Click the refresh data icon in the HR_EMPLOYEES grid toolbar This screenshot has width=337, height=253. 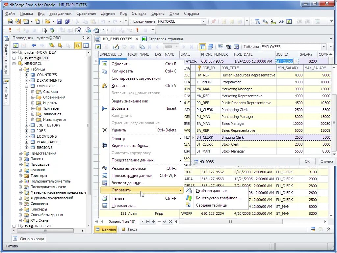pyautogui.click(x=98, y=47)
